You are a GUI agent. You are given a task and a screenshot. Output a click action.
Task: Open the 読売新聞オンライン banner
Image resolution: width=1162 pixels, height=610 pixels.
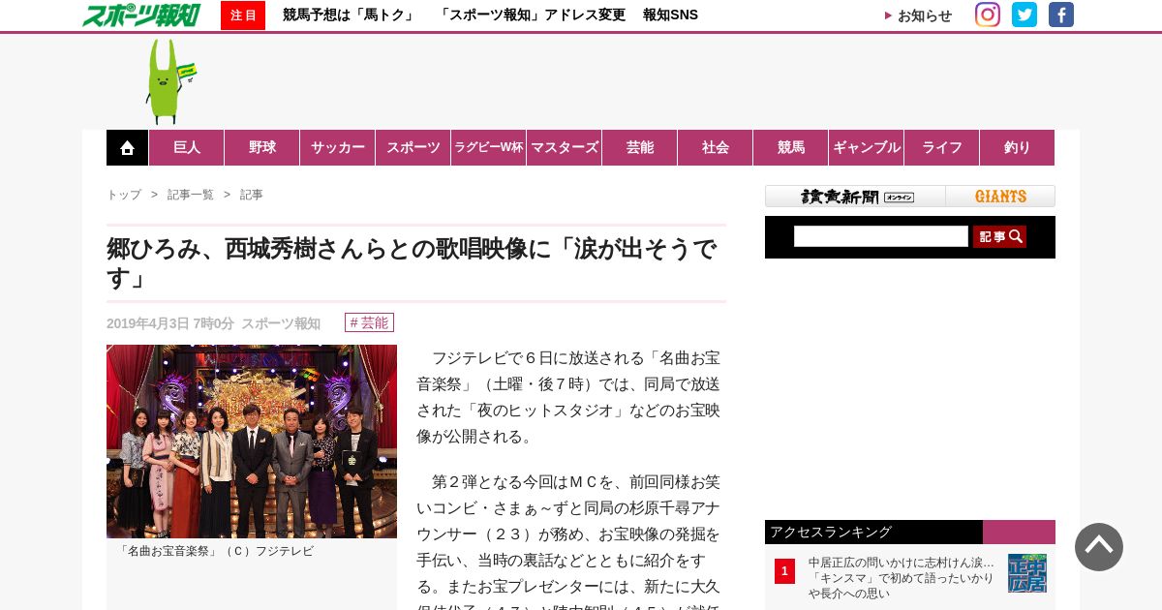[x=856, y=197]
